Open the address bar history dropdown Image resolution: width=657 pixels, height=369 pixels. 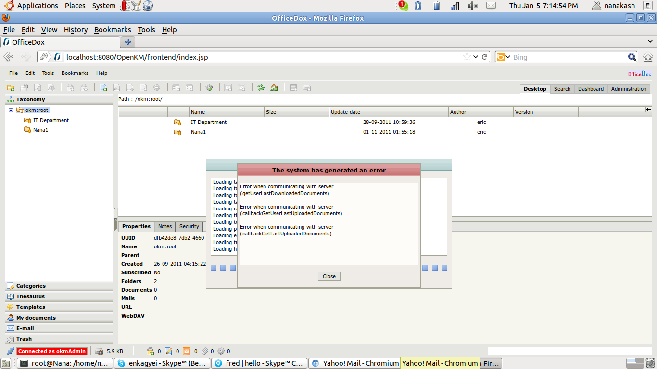[476, 57]
